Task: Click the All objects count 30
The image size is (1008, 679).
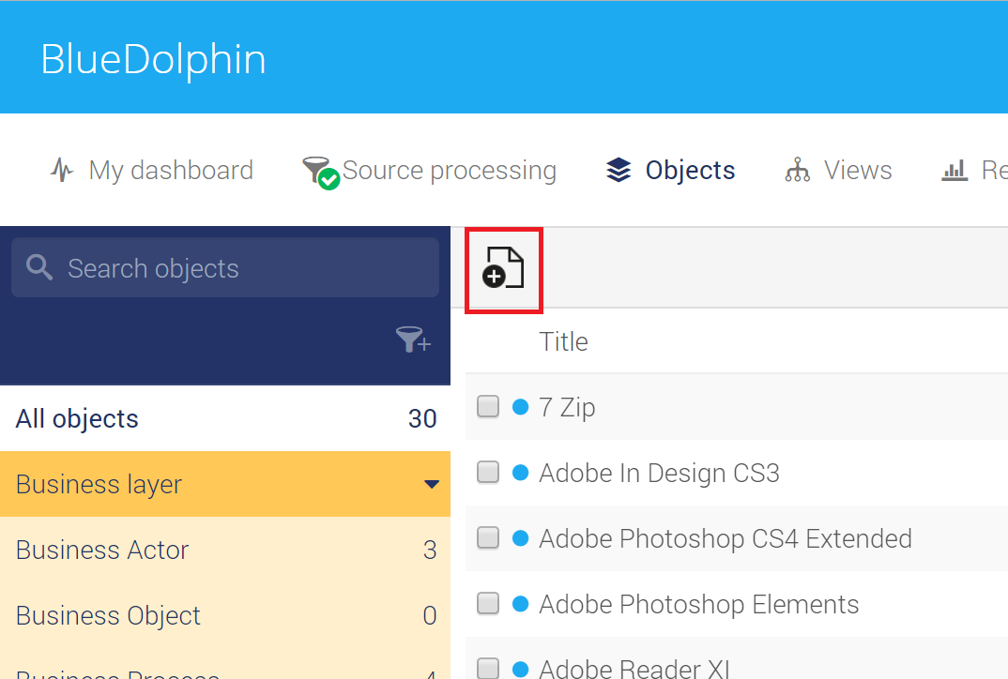Action: tap(422, 419)
